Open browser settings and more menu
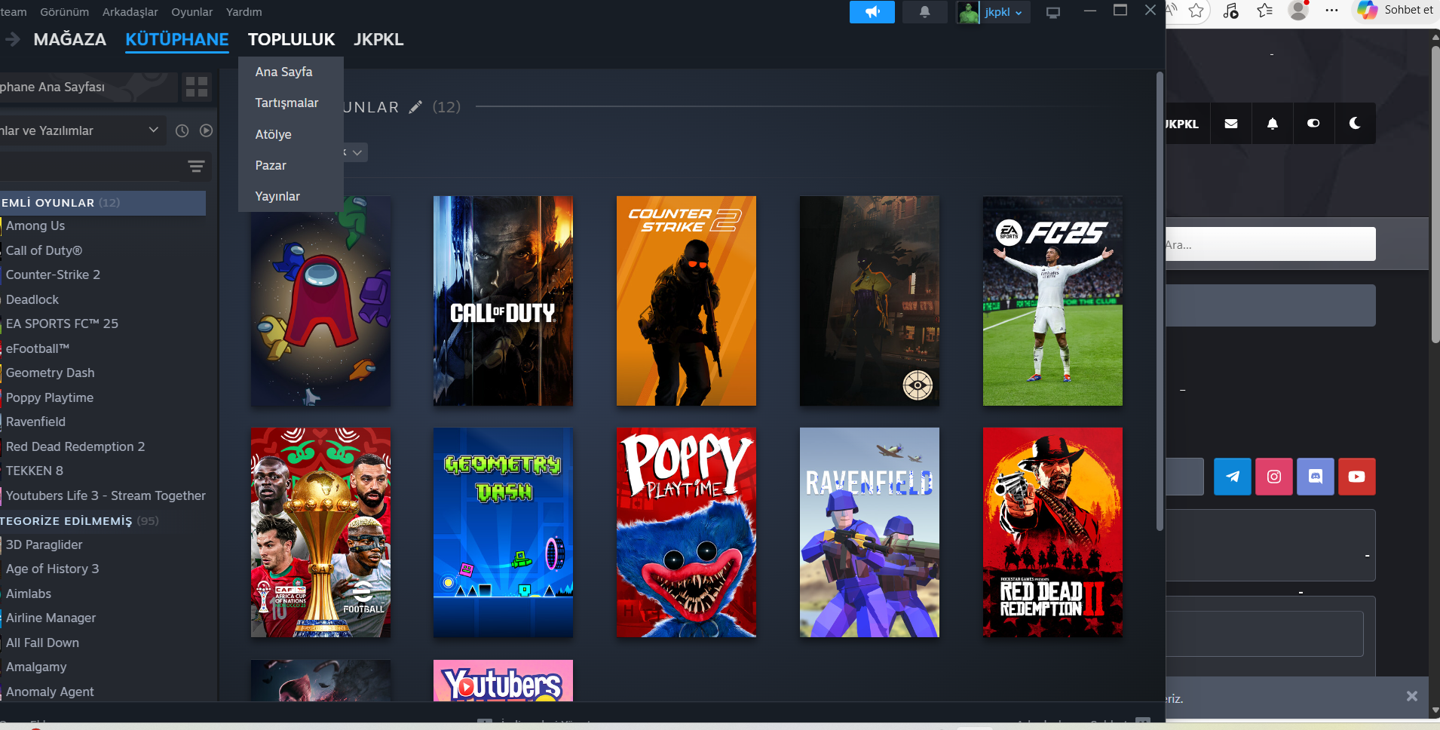Screen dimensions: 1440x730 tap(1332, 11)
